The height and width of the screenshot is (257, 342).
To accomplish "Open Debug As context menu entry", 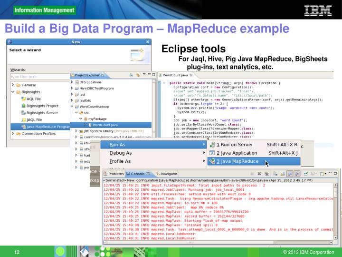I will point(153,153).
